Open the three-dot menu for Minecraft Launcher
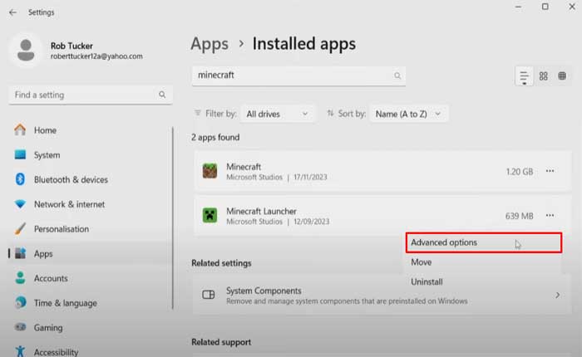The height and width of the screenshot is (357, 582). tap(550, 216)
